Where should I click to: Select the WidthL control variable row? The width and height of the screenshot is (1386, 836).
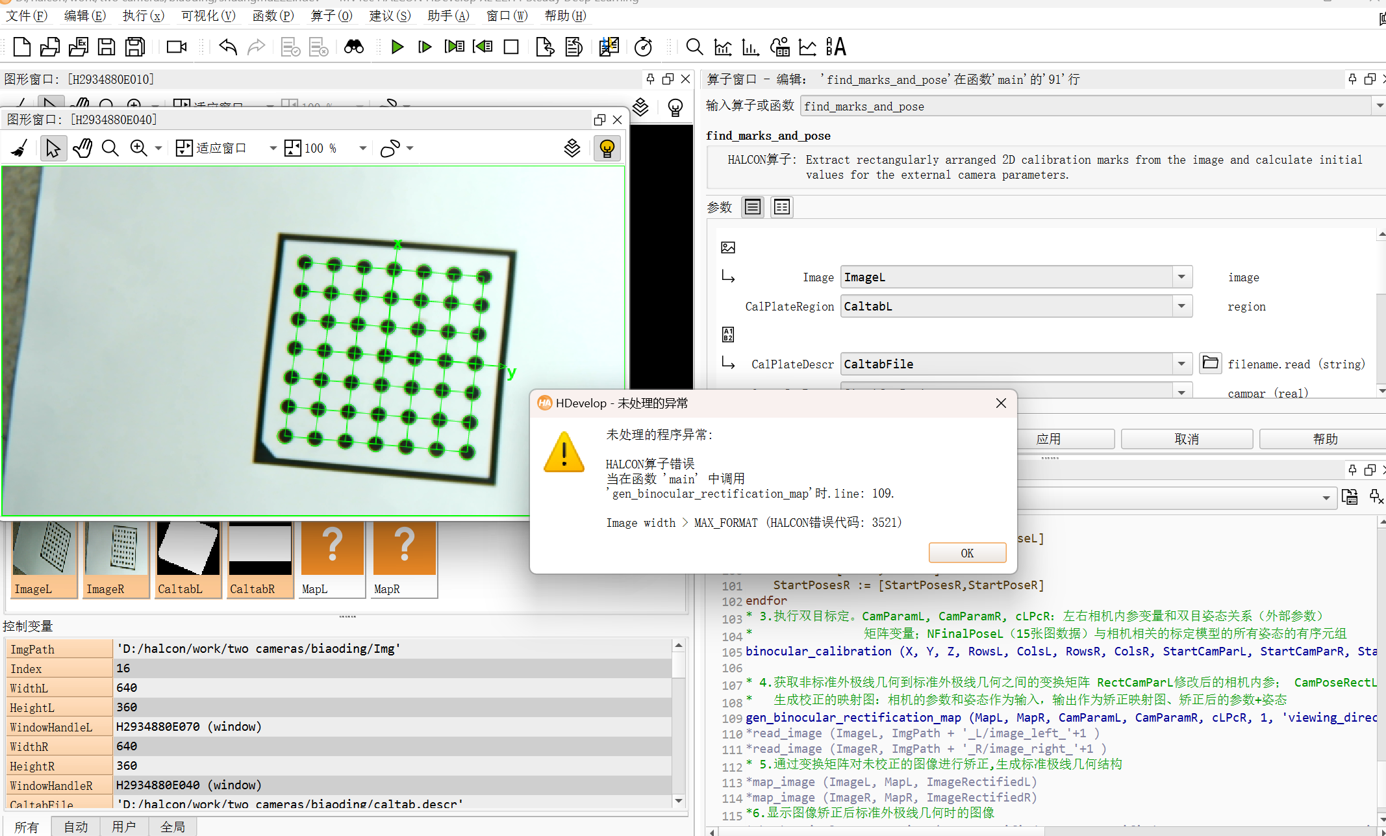pos(338,688)
